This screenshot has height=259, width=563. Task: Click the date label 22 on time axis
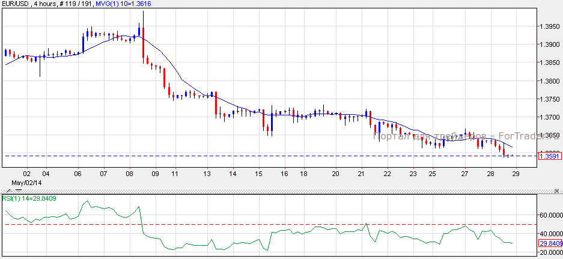pyautogui.click(x=388, y=173)
